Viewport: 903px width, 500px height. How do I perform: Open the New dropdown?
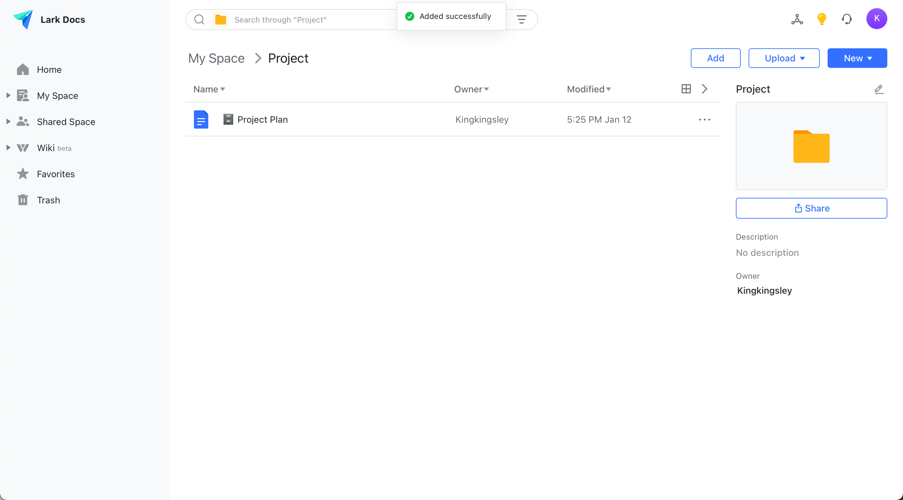[x=857, y=58]
